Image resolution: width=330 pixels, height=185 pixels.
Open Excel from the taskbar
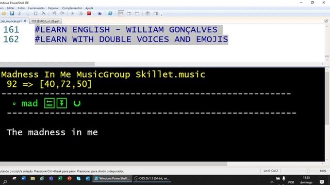click(60, 178)
